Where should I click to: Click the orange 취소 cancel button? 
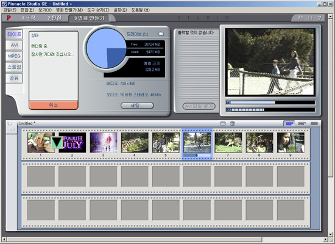(x=54, y=105)
